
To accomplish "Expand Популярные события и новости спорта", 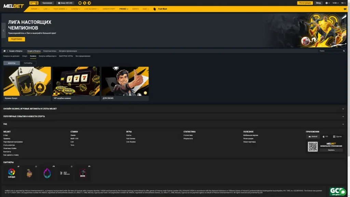I will pos(173,116).
